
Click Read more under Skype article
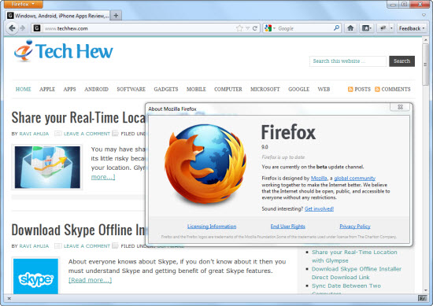[x=90, y=280]
